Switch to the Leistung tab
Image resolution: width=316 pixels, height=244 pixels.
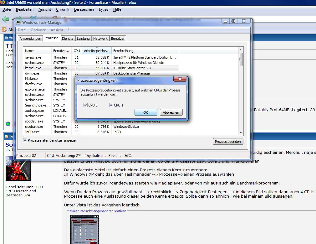click(x=83, y=39)
